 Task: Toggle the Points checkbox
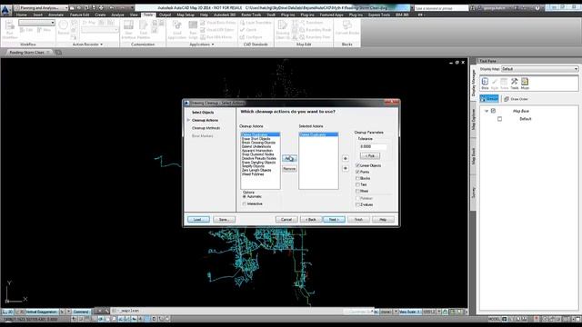[x=357, y=172]
